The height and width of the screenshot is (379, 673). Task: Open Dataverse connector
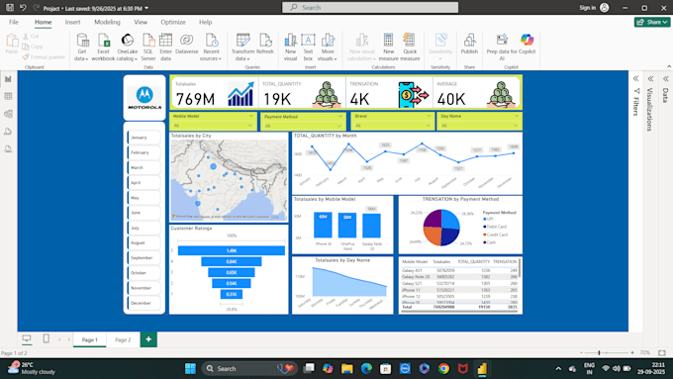point(187,45)
